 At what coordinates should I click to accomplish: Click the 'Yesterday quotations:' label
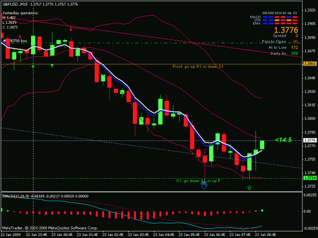(x=20, y=13)
